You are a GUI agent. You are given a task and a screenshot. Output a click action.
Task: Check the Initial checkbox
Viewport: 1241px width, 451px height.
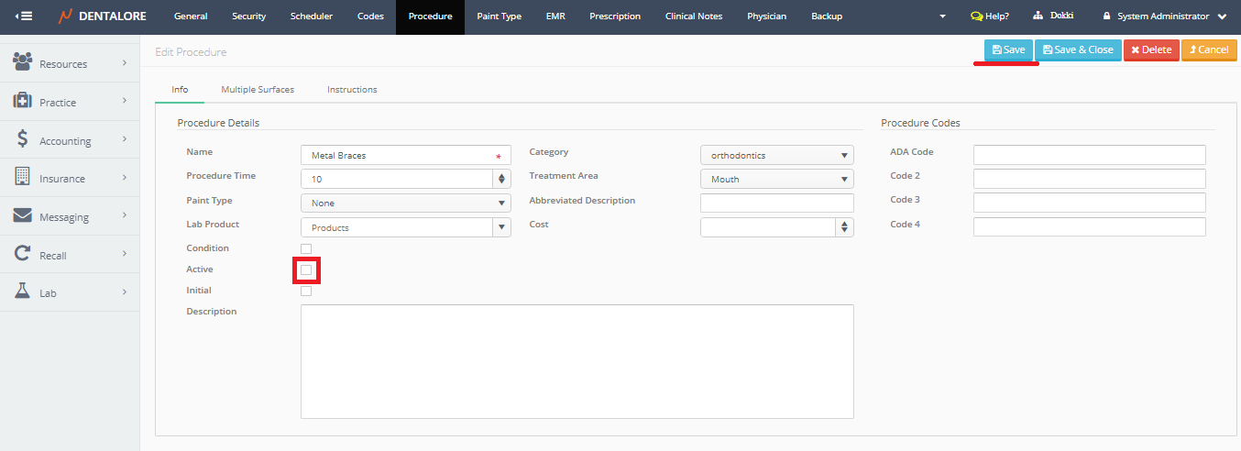pyautogui.click(x=306, y=291)
